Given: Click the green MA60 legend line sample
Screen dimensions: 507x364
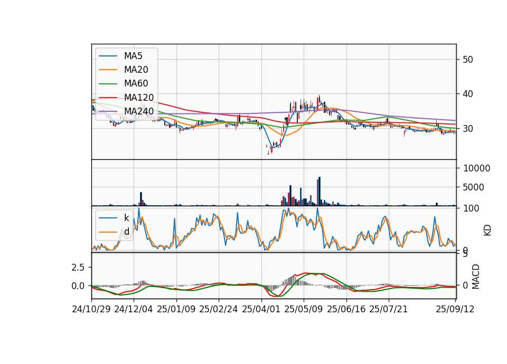Looking at the screenshot, I should coord(108,84).
